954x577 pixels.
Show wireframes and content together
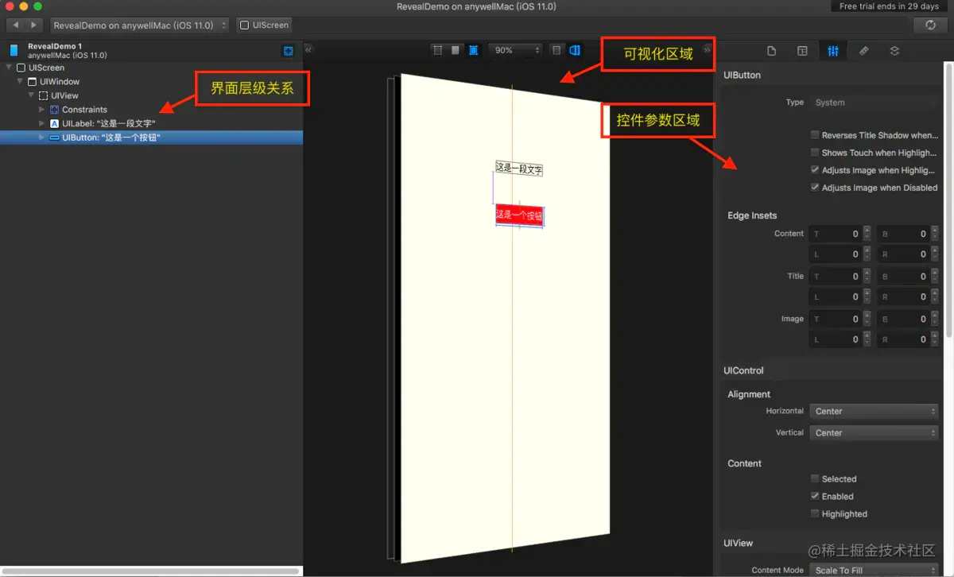474,50
